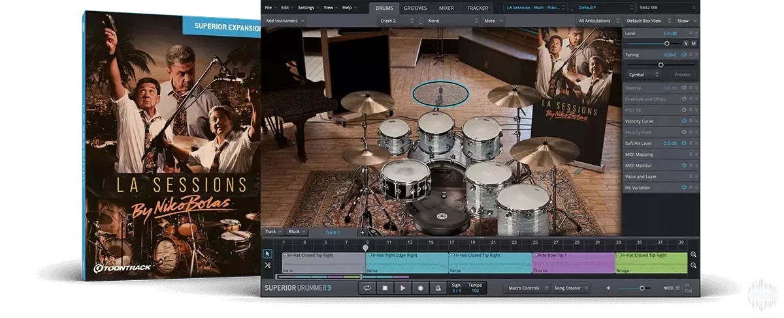
Task: Open the View menu
Action: click(330, 8)
